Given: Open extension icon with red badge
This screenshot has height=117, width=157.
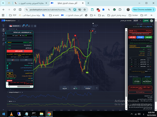Looking at the screenshot, I should click(98, 10).
